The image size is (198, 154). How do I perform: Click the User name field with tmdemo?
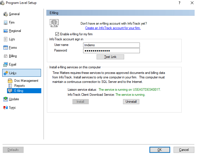pos(111,45)
